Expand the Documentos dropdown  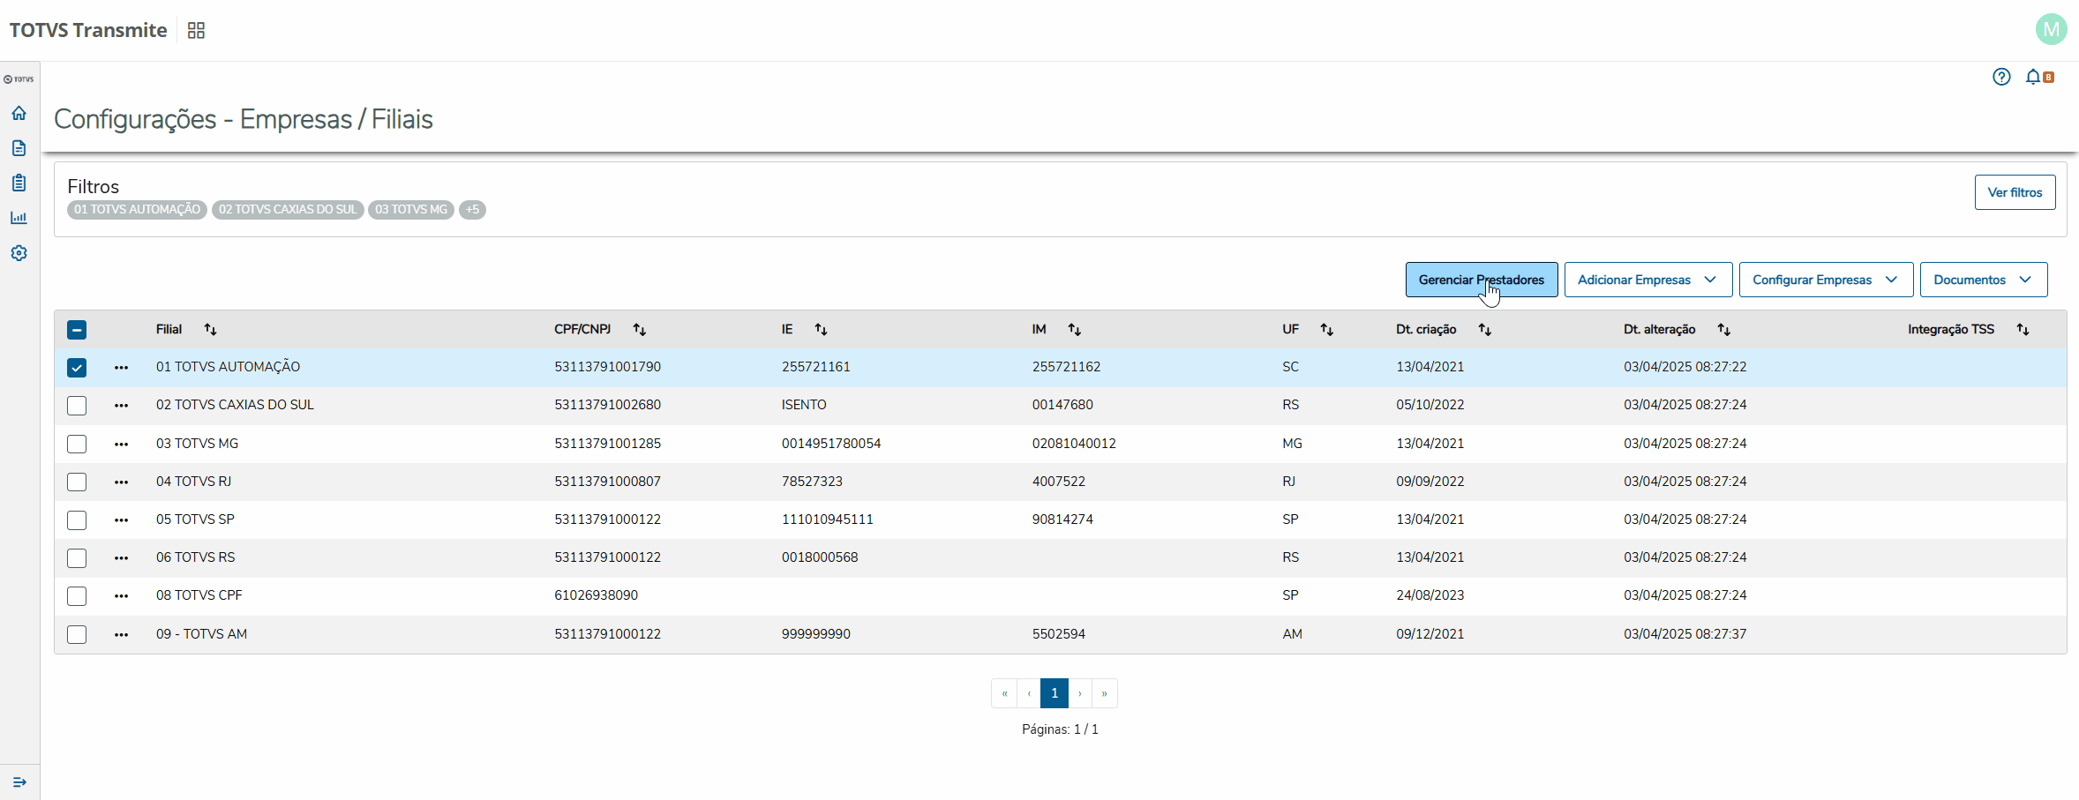click(x=1983, y=280)
